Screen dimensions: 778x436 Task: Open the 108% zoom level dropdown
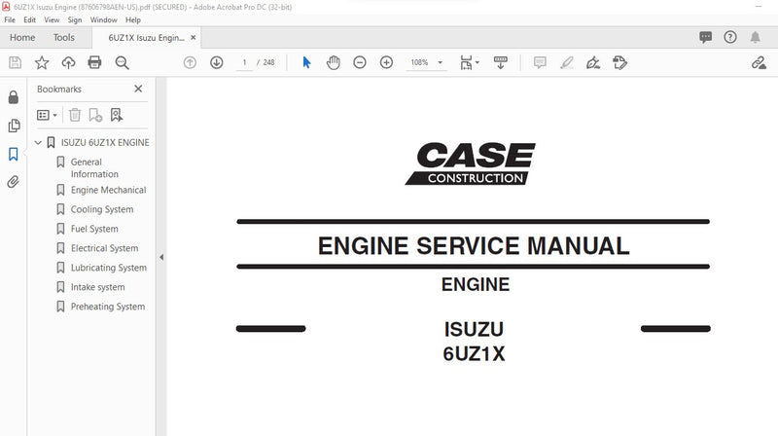point(426,62)
